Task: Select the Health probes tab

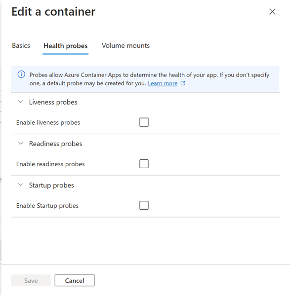Action: 65,46
